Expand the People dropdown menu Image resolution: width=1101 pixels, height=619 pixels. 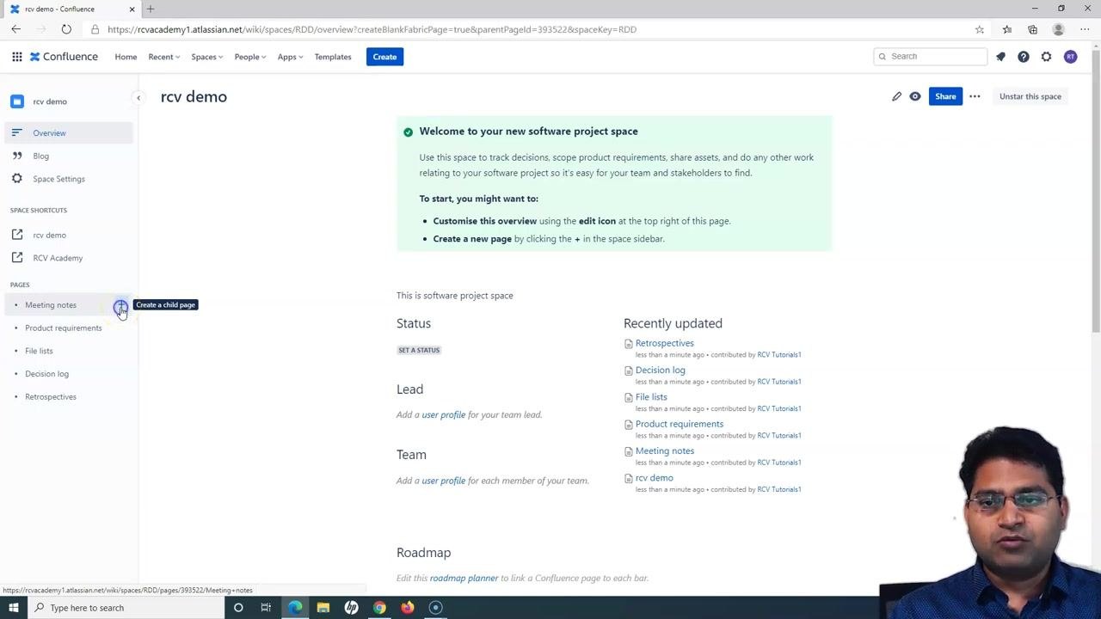(x=250, y=57)
